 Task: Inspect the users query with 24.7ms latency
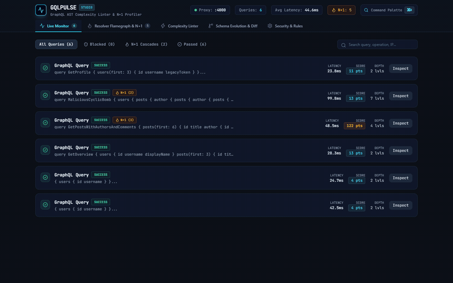coord(401,178)
